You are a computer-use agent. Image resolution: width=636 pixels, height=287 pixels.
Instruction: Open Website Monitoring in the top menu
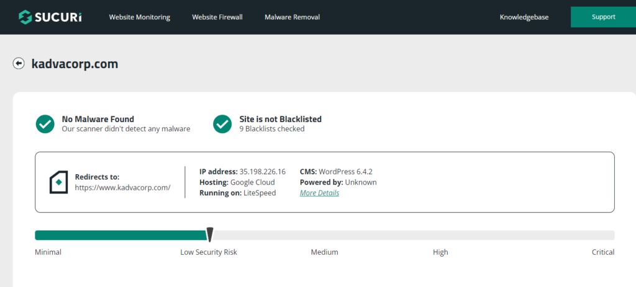[x=140, y=17]
